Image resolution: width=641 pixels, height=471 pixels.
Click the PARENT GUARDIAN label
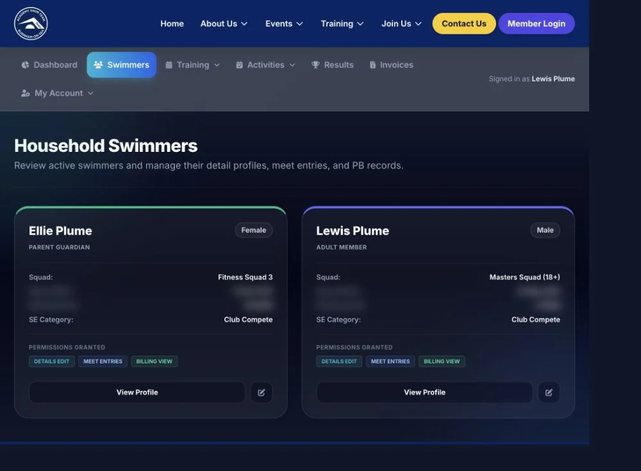point(59,247)
